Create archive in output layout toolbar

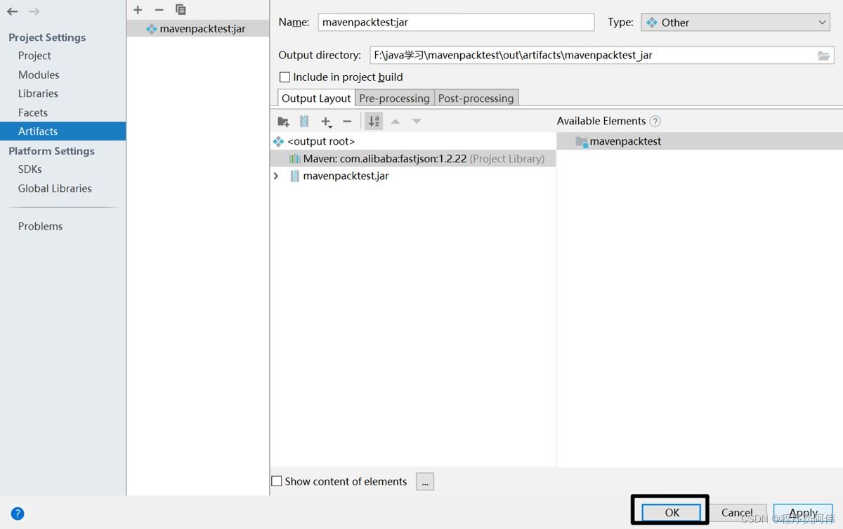(x=304, y=122)
